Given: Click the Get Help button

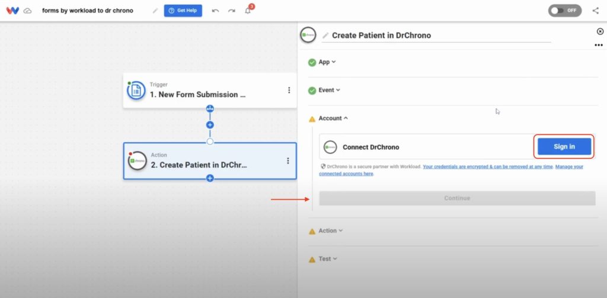Looking at the screenshot, I should [183, 11].
